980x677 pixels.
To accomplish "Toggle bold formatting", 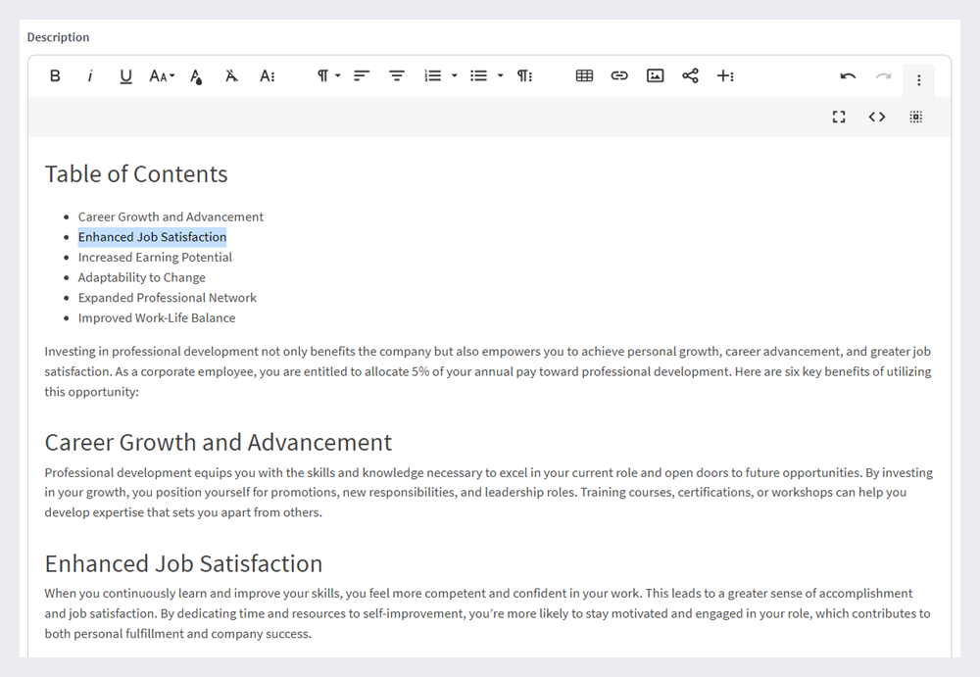I will pyautogui.click(x=55, y=75).
